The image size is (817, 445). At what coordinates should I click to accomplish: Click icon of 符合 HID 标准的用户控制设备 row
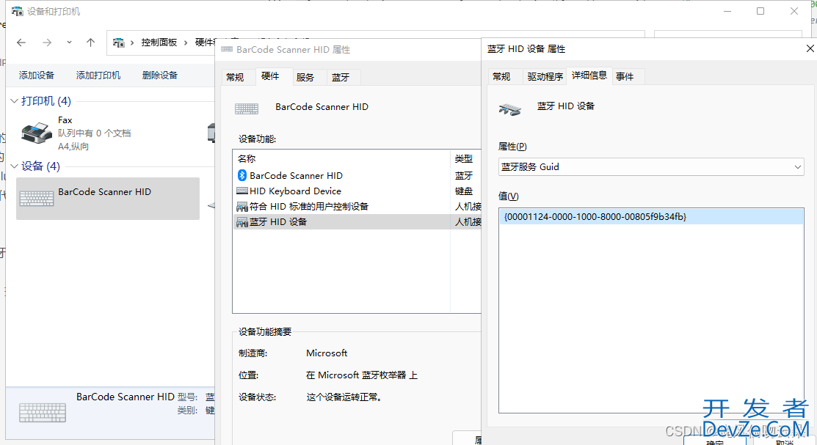pyautogui.click(x=242, y=207)
